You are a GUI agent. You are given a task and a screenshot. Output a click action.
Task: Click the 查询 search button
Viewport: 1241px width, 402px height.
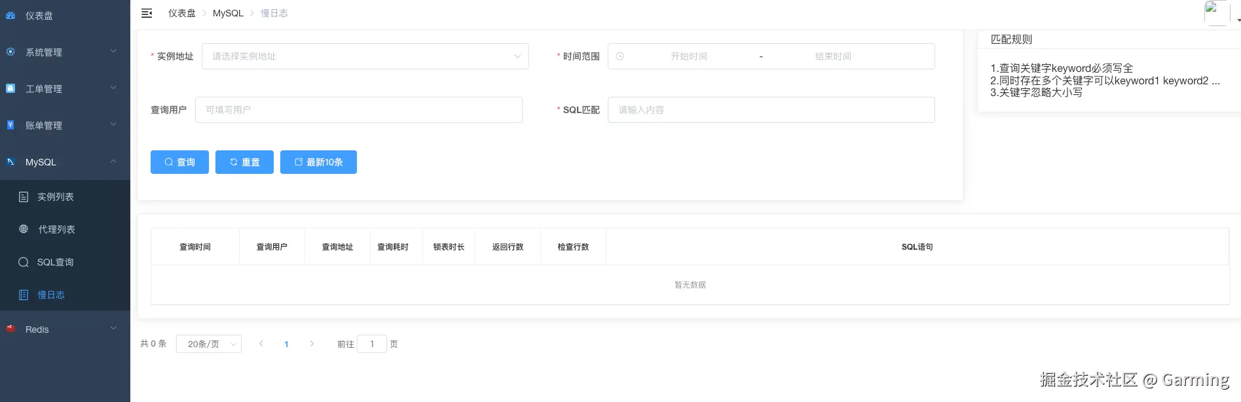[x=179, y=162]
